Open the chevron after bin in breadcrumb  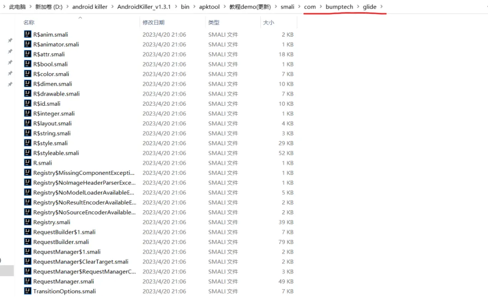point(194,6)
